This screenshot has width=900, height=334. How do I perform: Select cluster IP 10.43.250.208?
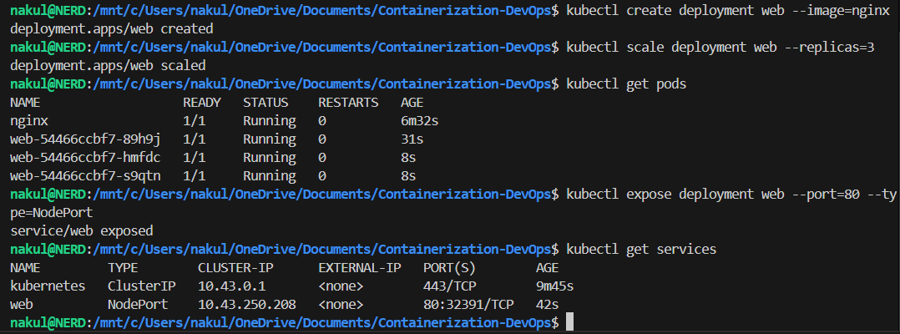point(247,304)
